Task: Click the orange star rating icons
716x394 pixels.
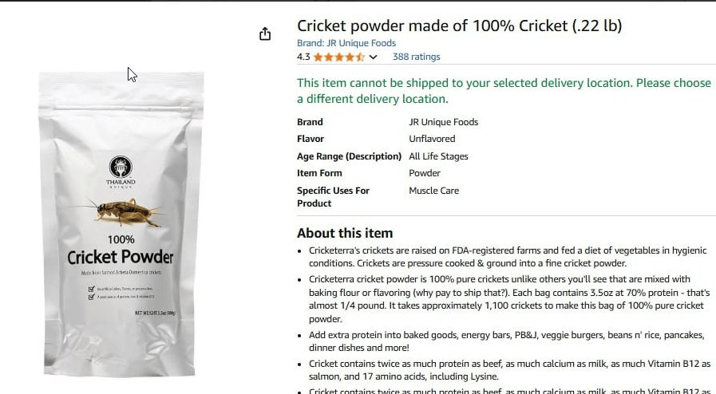Action: [338, 57]
